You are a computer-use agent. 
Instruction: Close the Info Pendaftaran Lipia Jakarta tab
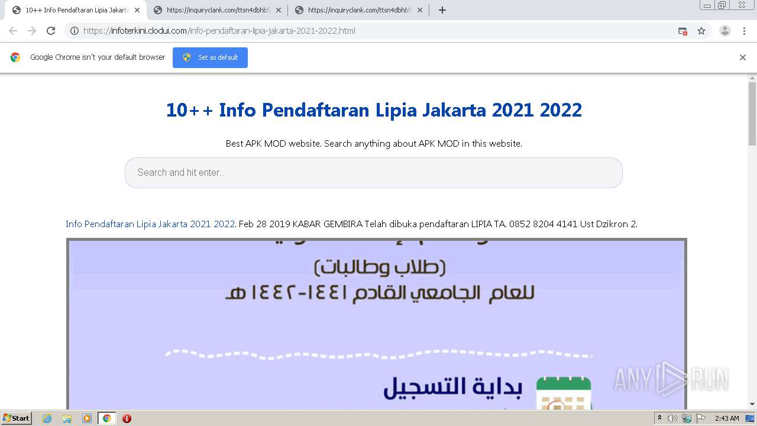[x=137, y=10]
